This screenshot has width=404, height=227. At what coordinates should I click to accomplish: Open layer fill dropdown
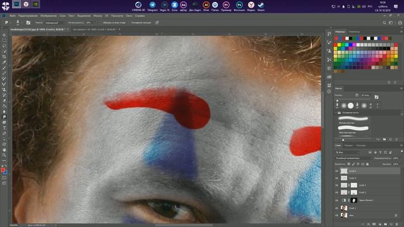pos(396,164)
